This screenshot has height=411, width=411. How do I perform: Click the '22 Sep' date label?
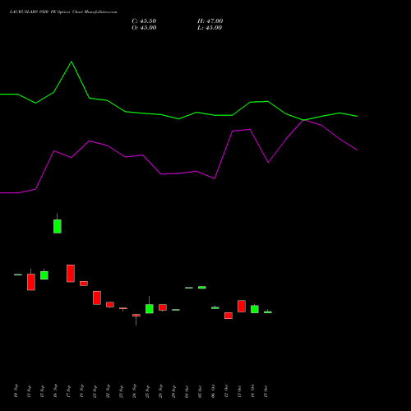(108, 390)
